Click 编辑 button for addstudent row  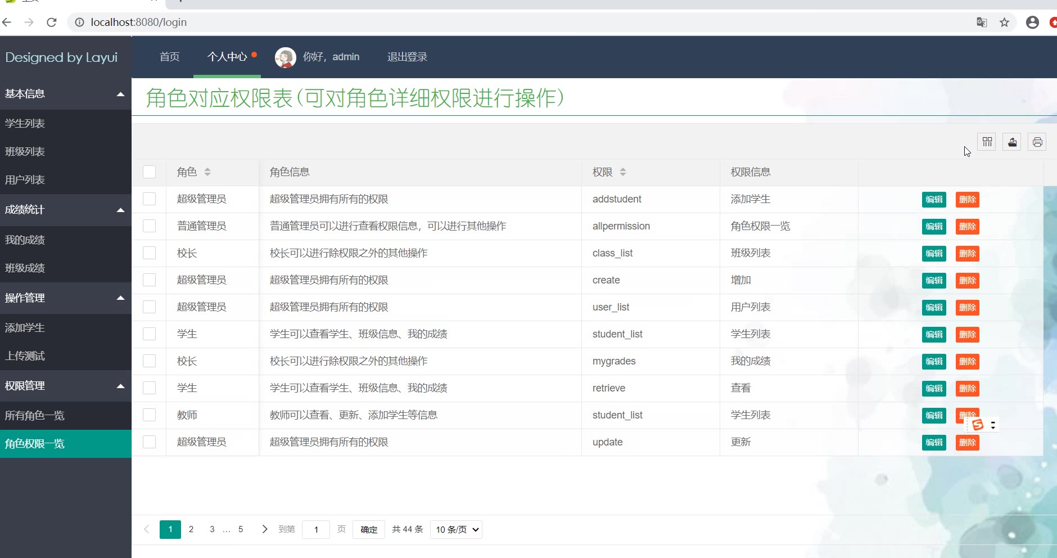tap(934, 200)
